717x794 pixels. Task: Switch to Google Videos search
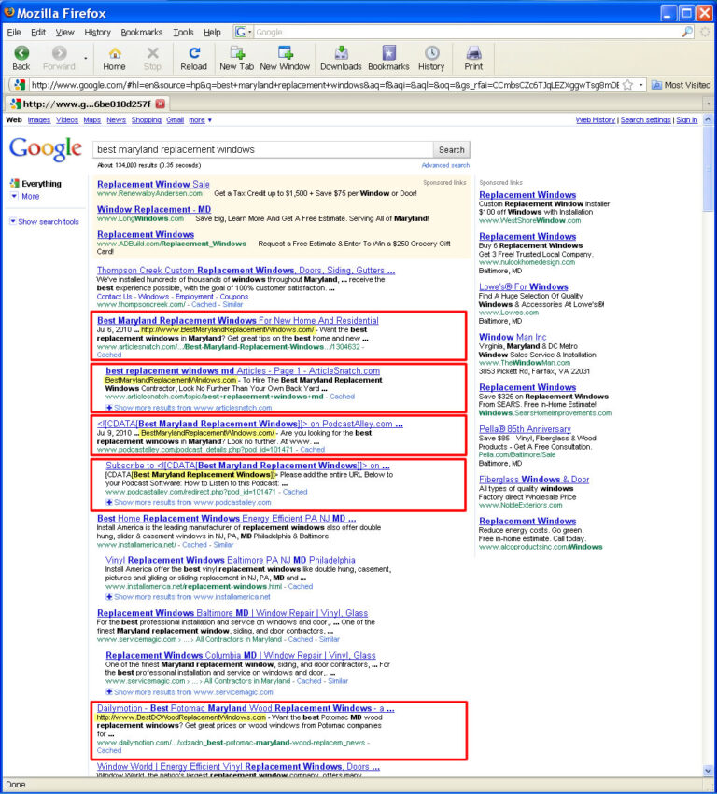(x=67, y=120)
